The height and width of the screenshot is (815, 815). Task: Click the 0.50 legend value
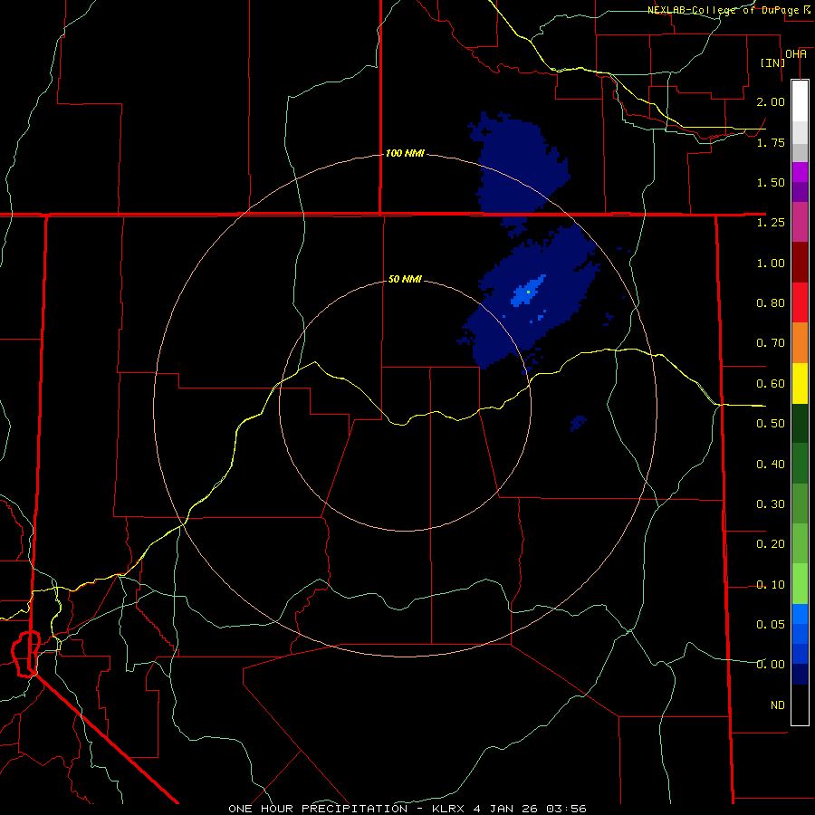(771, 424)
